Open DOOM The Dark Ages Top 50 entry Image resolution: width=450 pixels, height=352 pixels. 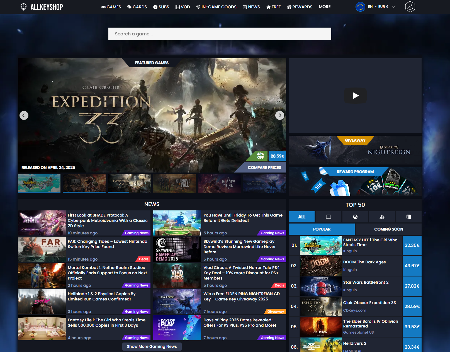point(355,266)
